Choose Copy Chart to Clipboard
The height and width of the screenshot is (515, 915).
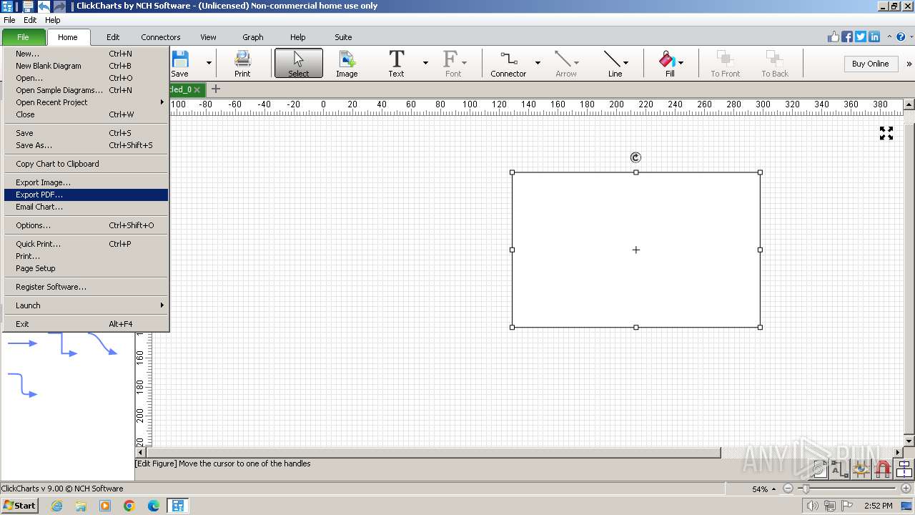86,164
